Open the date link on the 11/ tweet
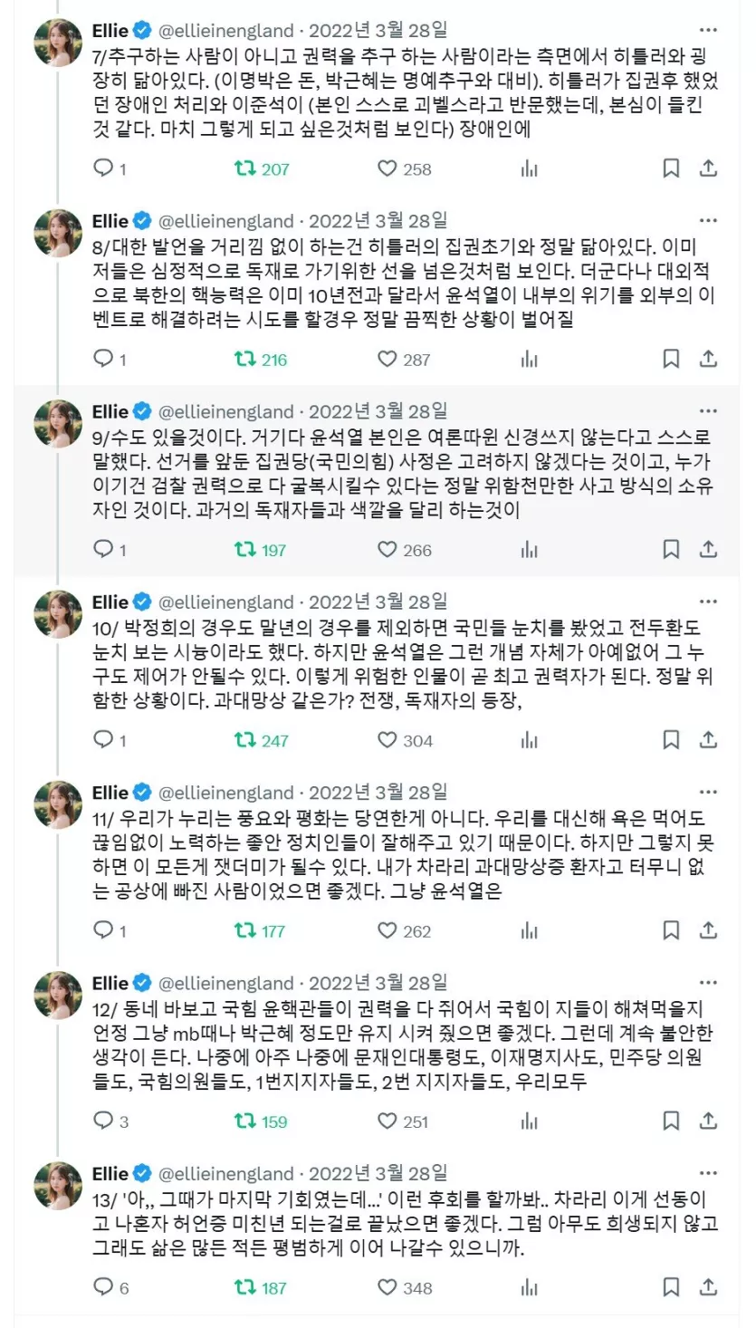Screen dimensions: 756x1328 [x=378, y=793]
